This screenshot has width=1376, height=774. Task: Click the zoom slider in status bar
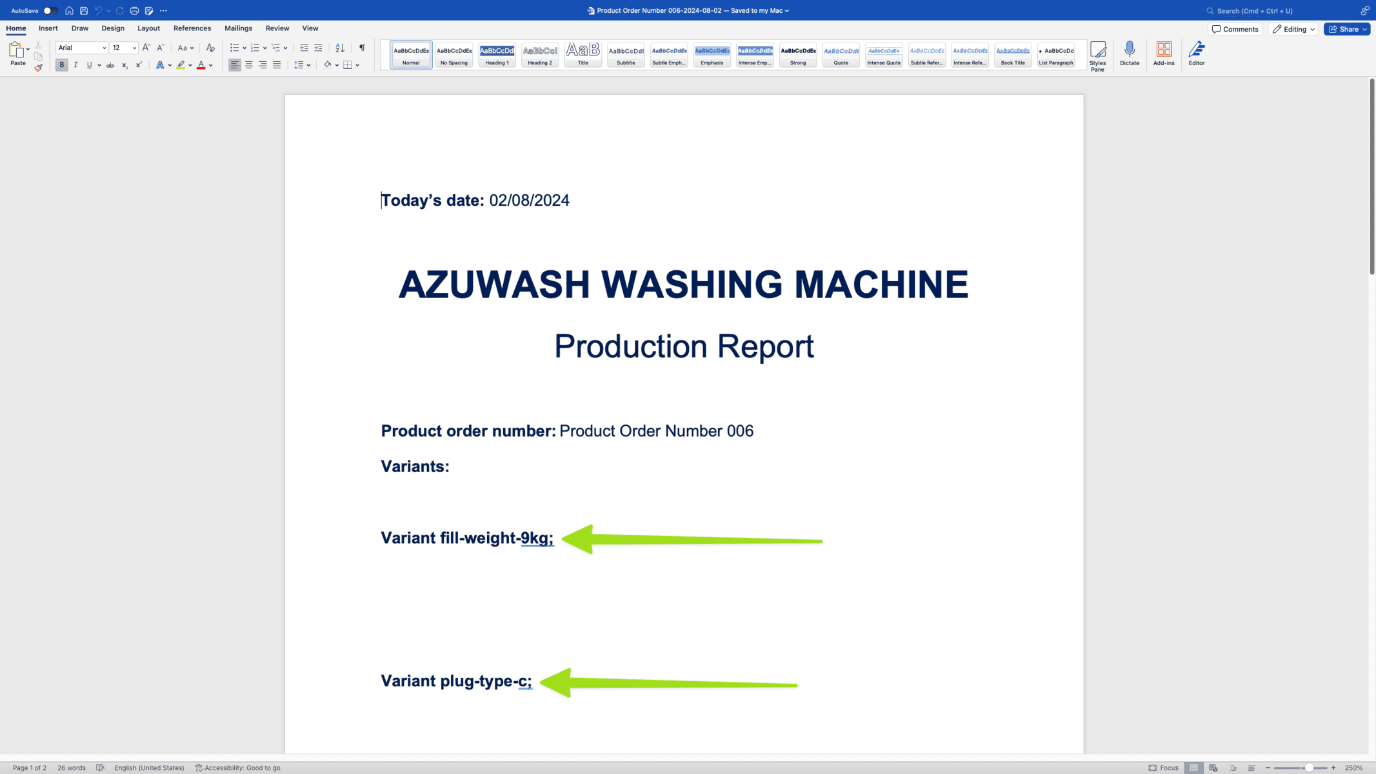point(1308,768)
